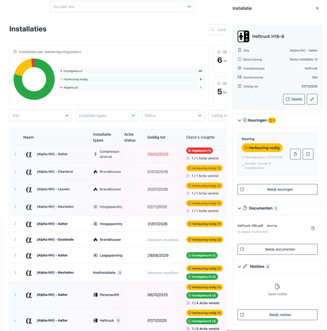
Task: Collapse the Documenten section
Action: click(240, 208)
